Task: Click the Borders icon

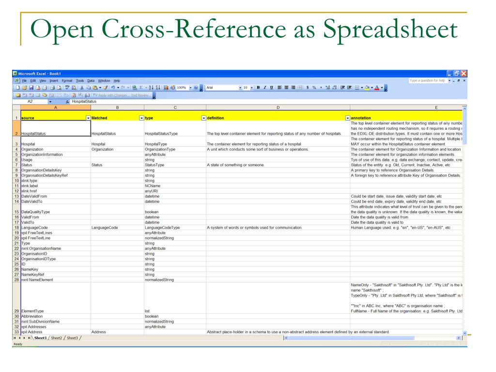Action: pyautogui.click(x=357, y=88)
